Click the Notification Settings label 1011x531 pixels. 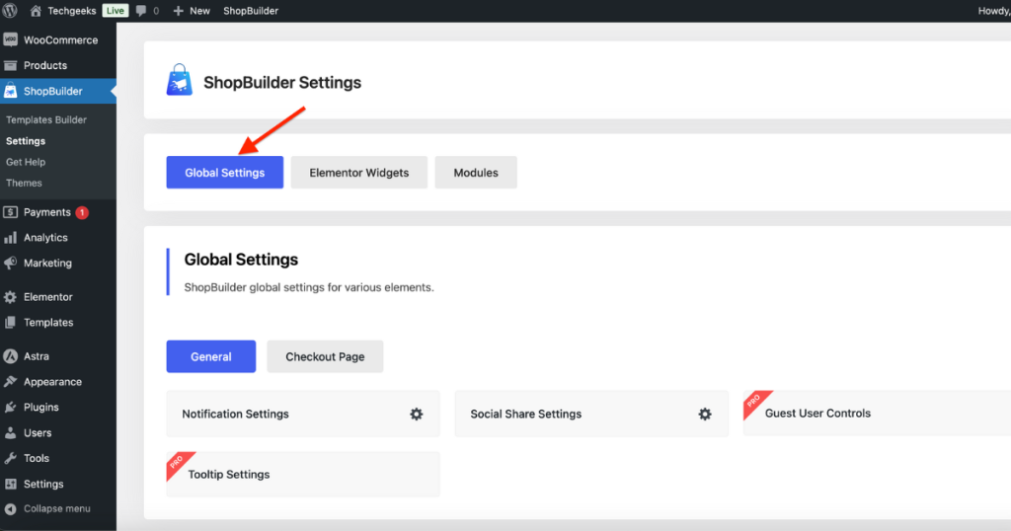point(235,415)
